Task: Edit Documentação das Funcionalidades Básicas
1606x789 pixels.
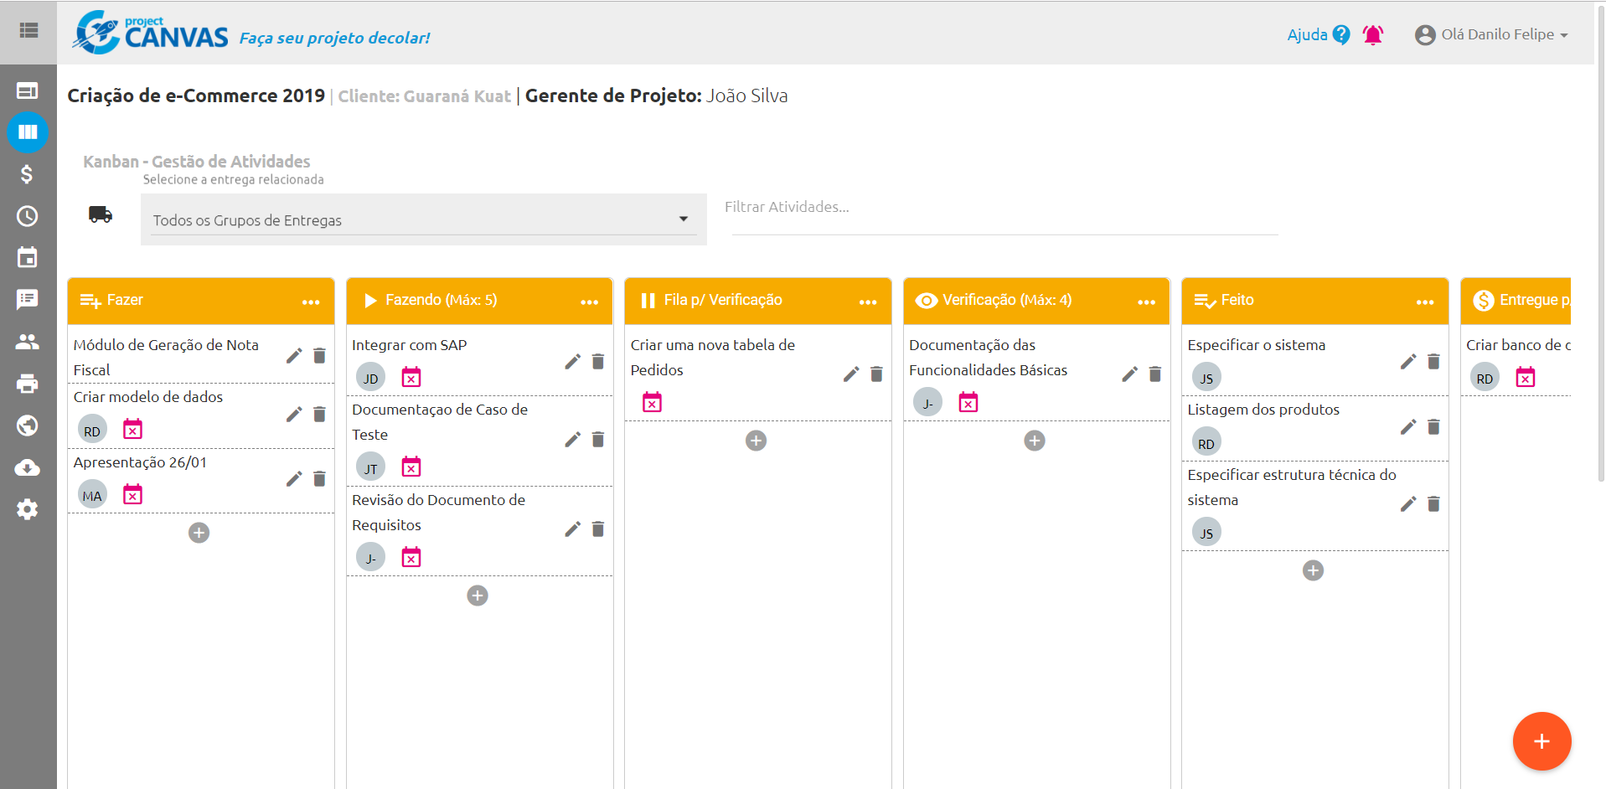Action: pyautogui.click(x=1130, y=374)
